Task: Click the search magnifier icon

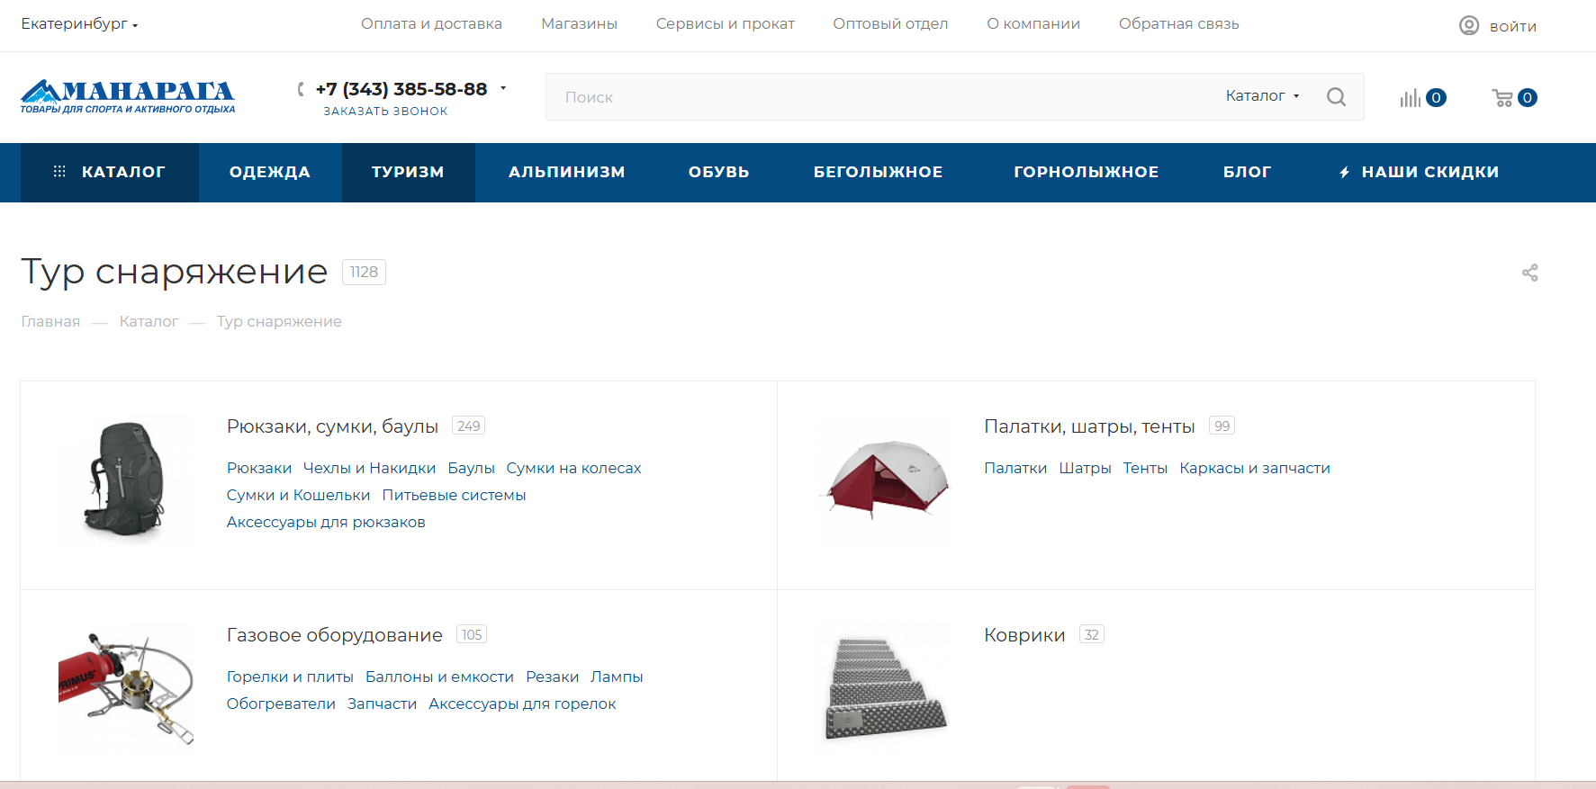Action: click(x=1336, y=97)
